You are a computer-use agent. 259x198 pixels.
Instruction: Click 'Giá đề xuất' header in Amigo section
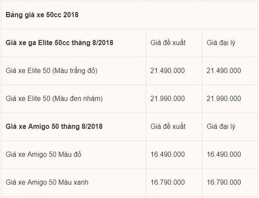(168, 127)
